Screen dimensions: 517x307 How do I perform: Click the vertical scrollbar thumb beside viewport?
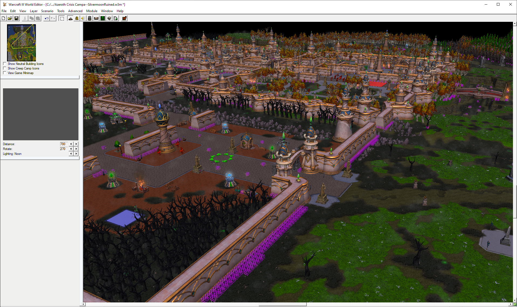point(515,201)
